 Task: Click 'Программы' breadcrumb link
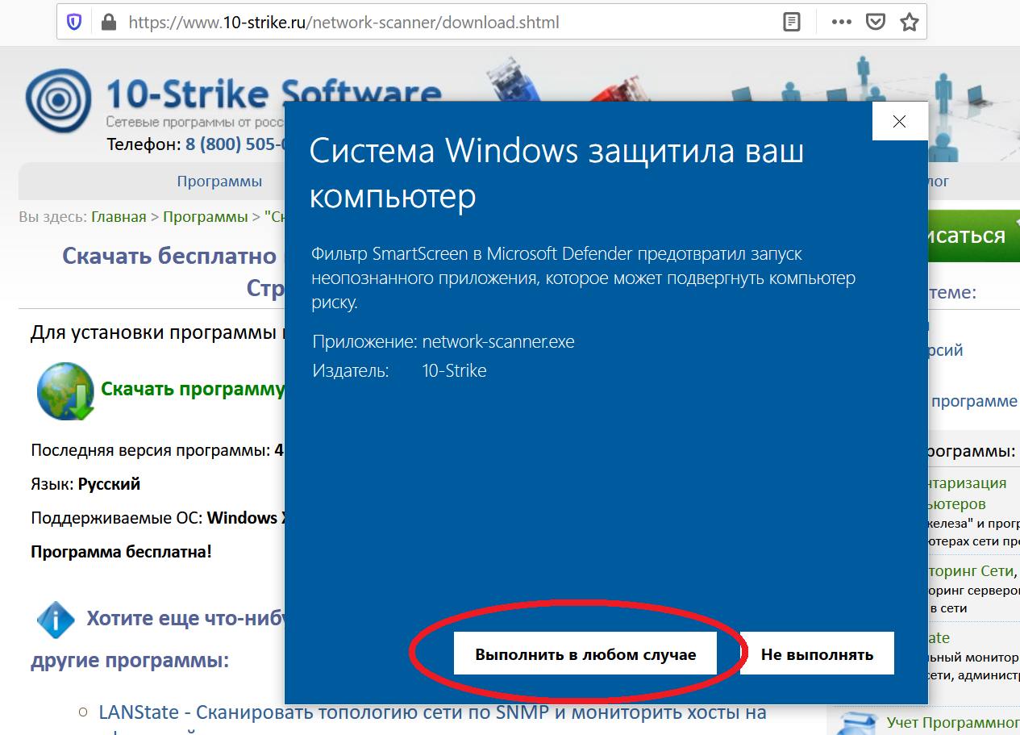pyautogui.click(x=205, y=217)
